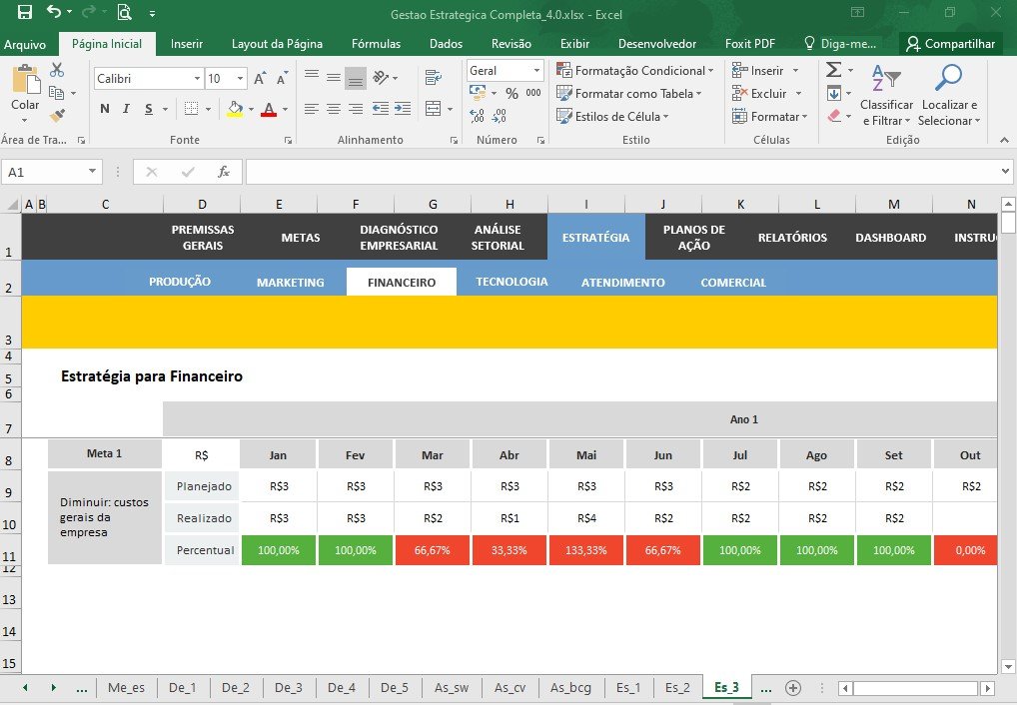
Task: Click the formula bar input
Action: click(622, 172)
